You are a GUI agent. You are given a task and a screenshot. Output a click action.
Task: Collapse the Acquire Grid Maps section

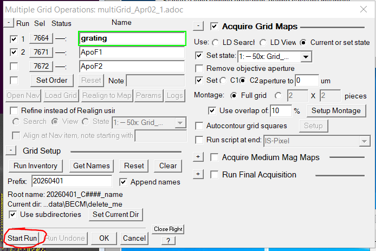coord(198,26)
